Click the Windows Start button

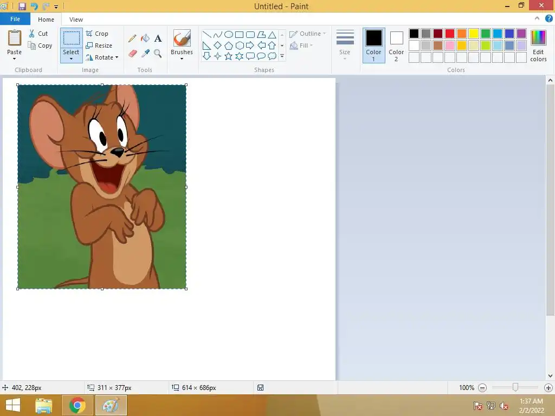[x=13, y=405]
